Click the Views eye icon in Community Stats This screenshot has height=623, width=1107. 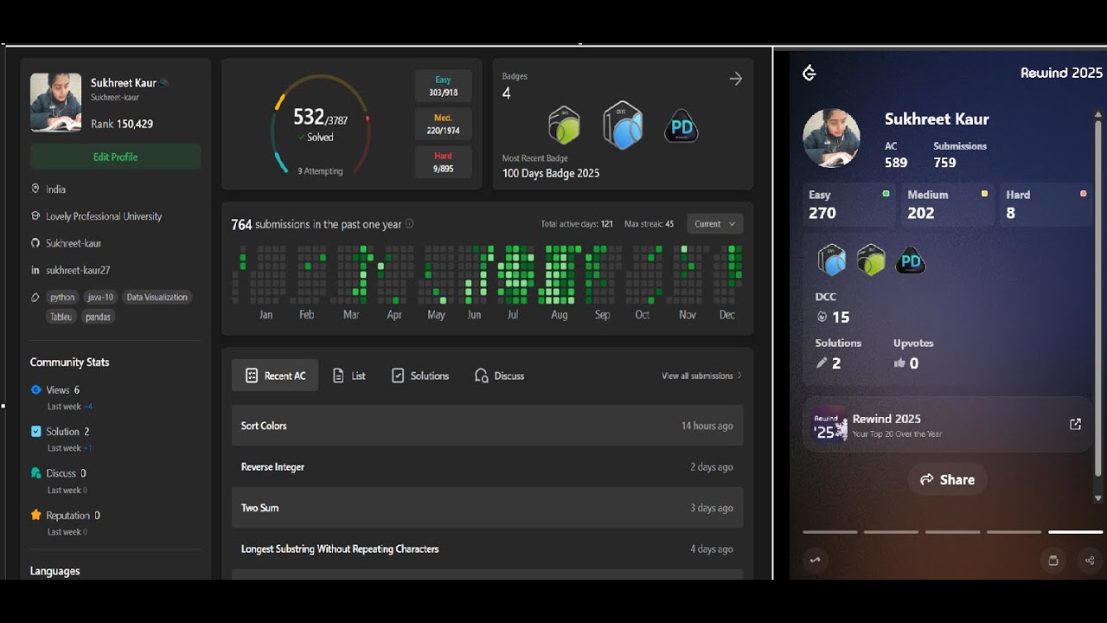(x=35, y=390)
